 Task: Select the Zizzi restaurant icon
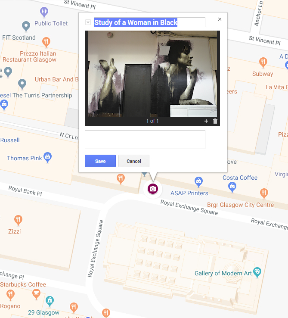tap(18, 219)
